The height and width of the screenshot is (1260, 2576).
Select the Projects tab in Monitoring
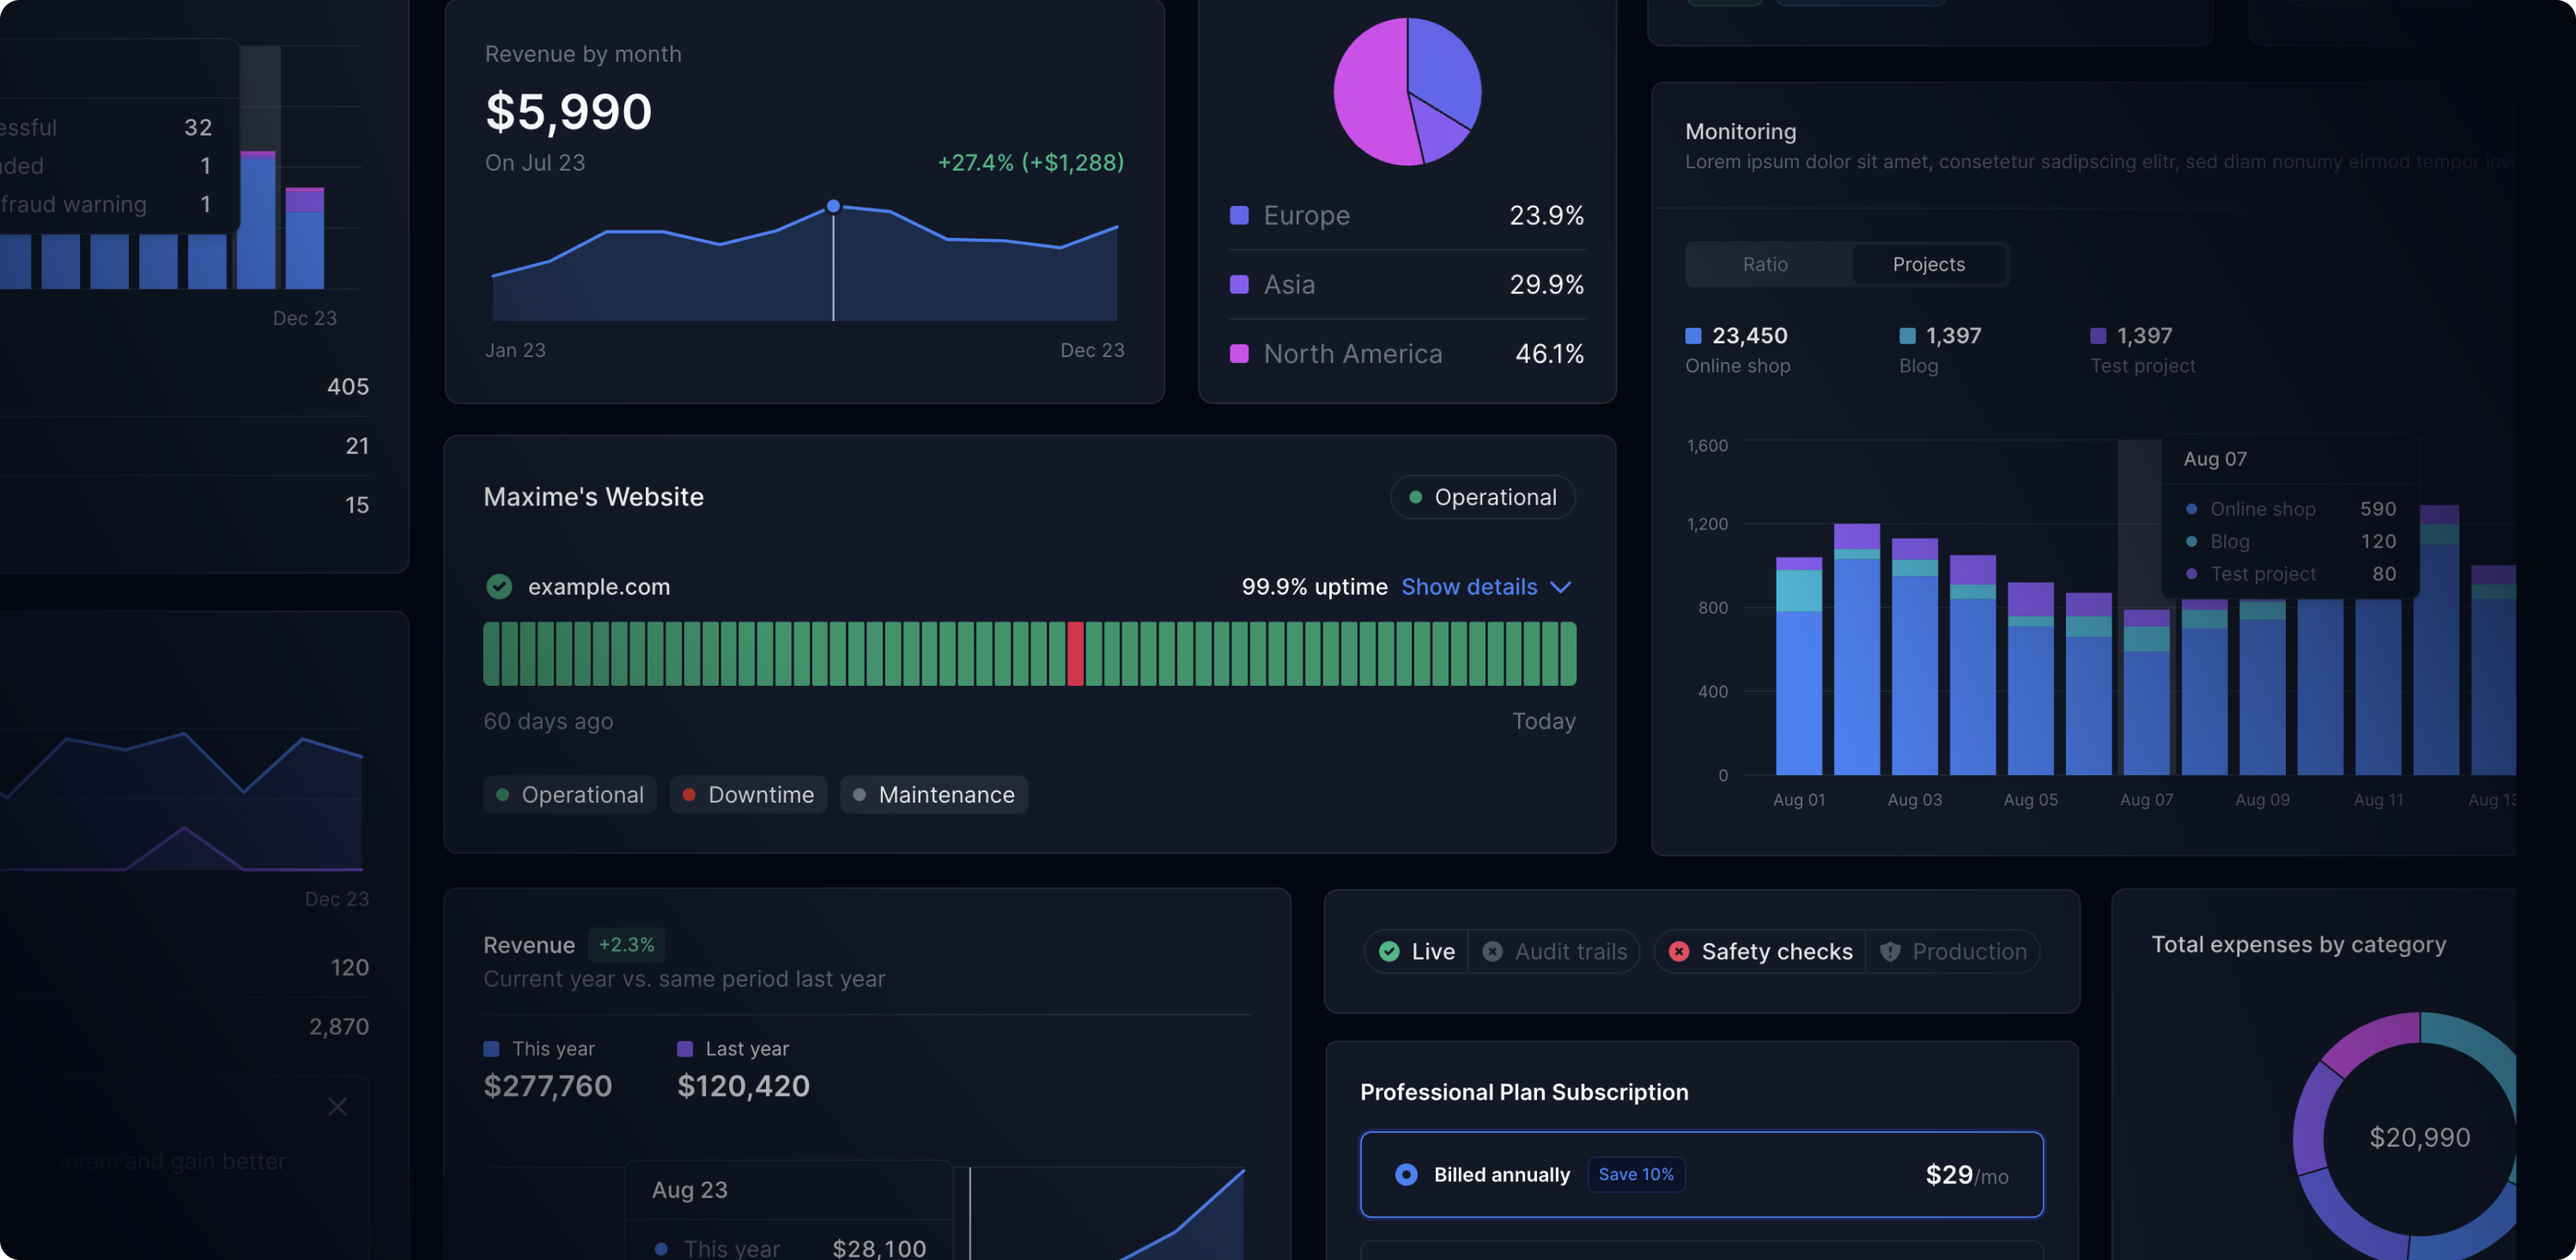(x=1928, y=265)
